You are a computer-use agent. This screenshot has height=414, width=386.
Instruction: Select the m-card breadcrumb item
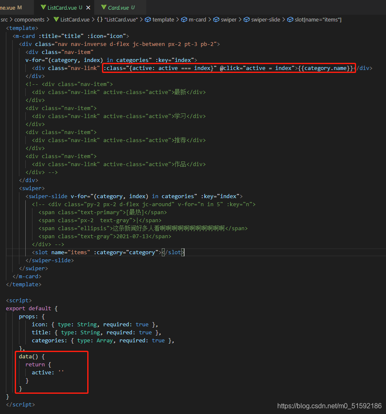click(197, 19)
